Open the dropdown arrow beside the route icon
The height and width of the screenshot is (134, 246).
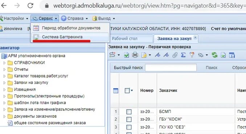tap(118, 55)
